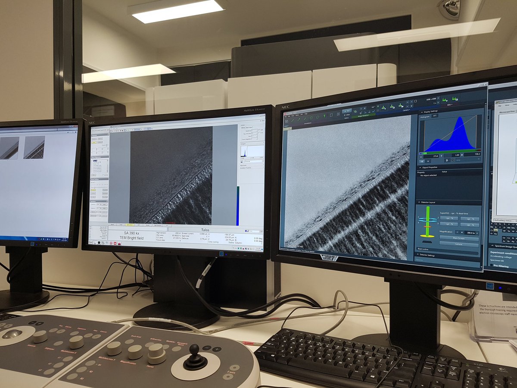Click the TEM Bright field mode text

[x=131, y=238]
